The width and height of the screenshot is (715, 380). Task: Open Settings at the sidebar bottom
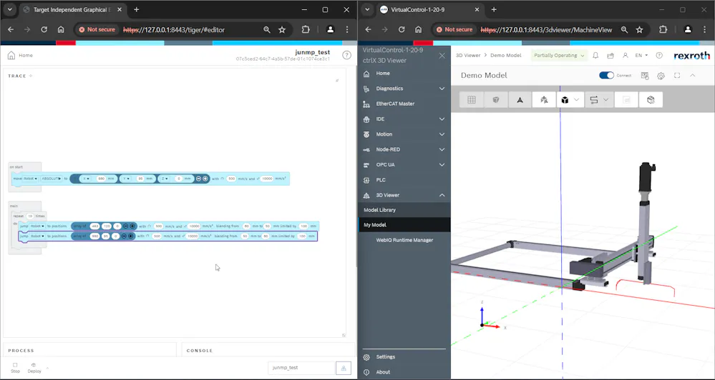click(x=385, y=357)
